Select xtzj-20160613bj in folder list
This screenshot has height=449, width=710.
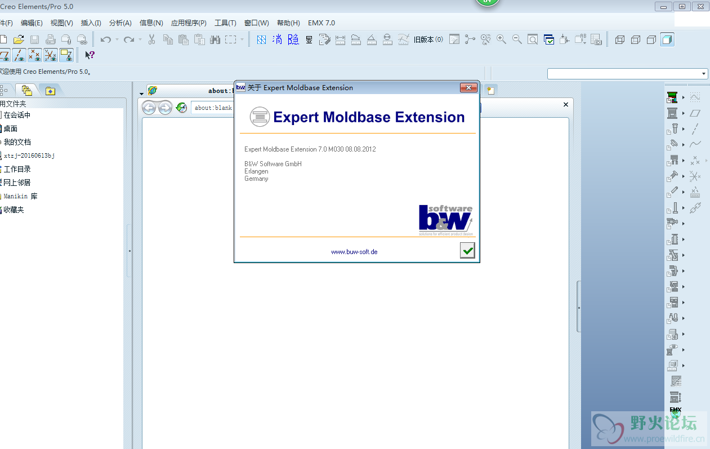29,155
